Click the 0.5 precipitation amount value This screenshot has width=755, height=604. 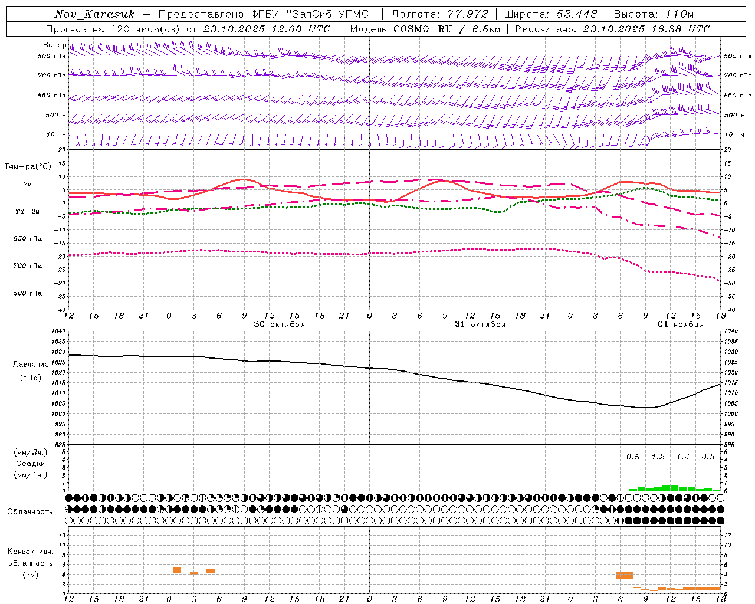coord(633,457)
